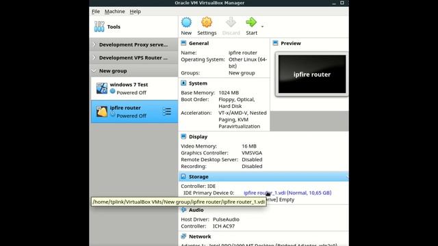Click the Storage section heading
Image resolution: width=438 pixels, height=246 pixels.
coord(198,176)
